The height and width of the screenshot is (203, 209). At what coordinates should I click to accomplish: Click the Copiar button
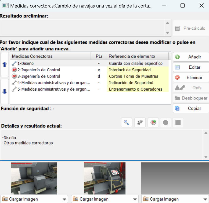[191, 108]
